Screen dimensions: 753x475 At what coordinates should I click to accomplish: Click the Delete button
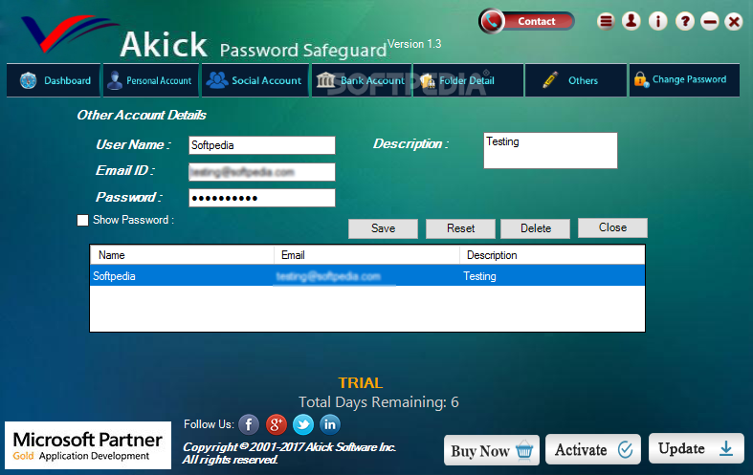(536, 228)
